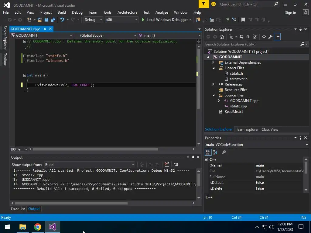
Task: Open the Global Scope dropdown
Action: click(x=106, y=35)
